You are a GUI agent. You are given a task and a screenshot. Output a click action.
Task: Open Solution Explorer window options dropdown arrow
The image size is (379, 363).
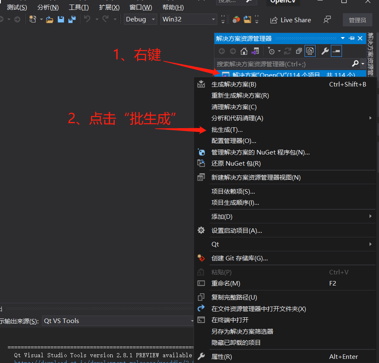pyautogui.click(x=343, y=38)
